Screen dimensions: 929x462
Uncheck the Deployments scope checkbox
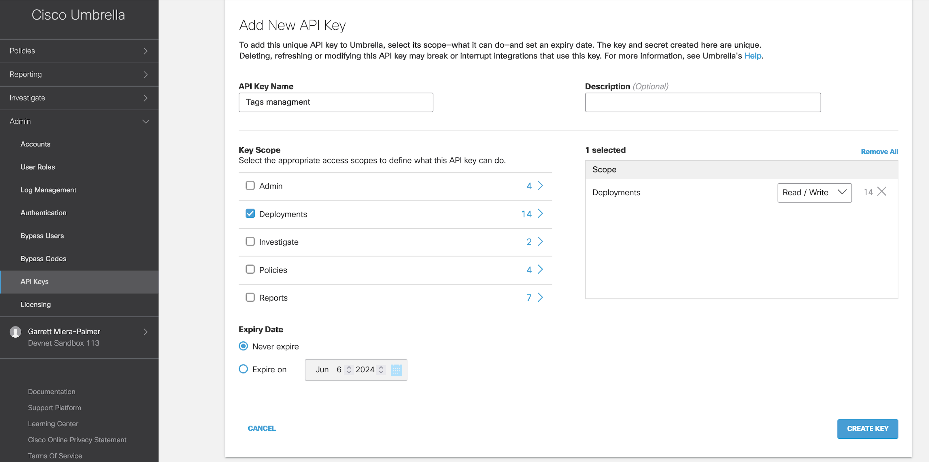pos(250,214)
